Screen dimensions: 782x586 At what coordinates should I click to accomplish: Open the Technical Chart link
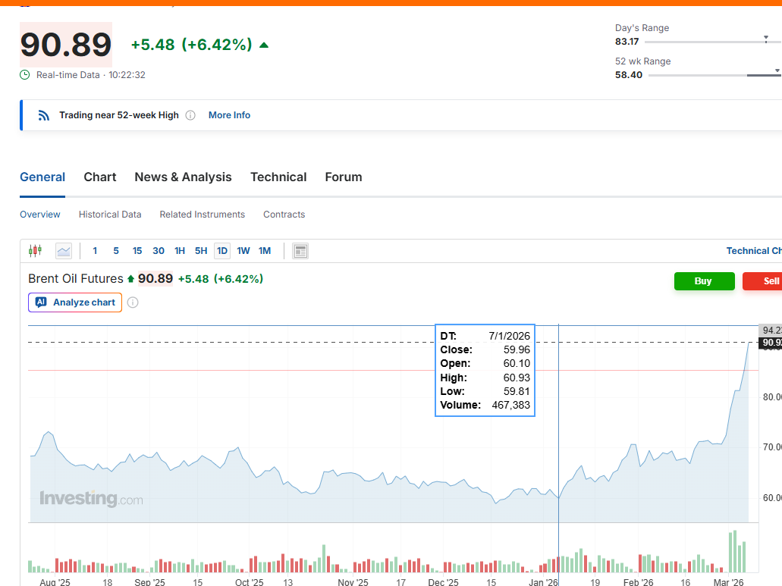[x=754, y=251]
